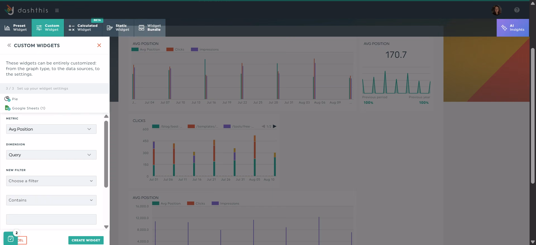Open the hamburger menu next to dashthis

(x=57, y=11)
